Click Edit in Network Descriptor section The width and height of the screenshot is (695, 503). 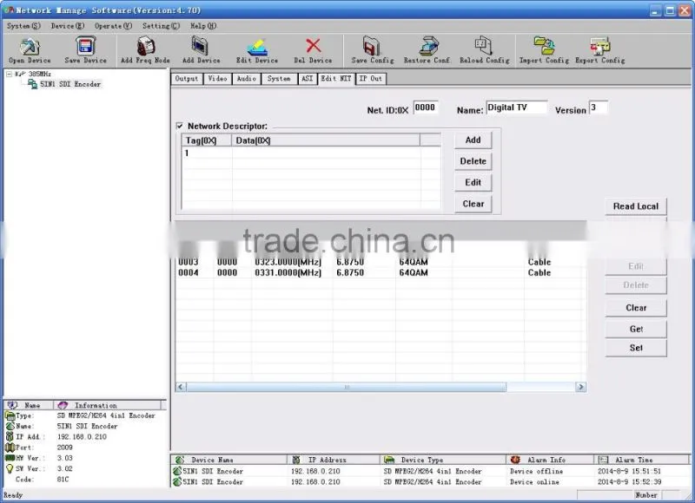click(x=473, y=183)
